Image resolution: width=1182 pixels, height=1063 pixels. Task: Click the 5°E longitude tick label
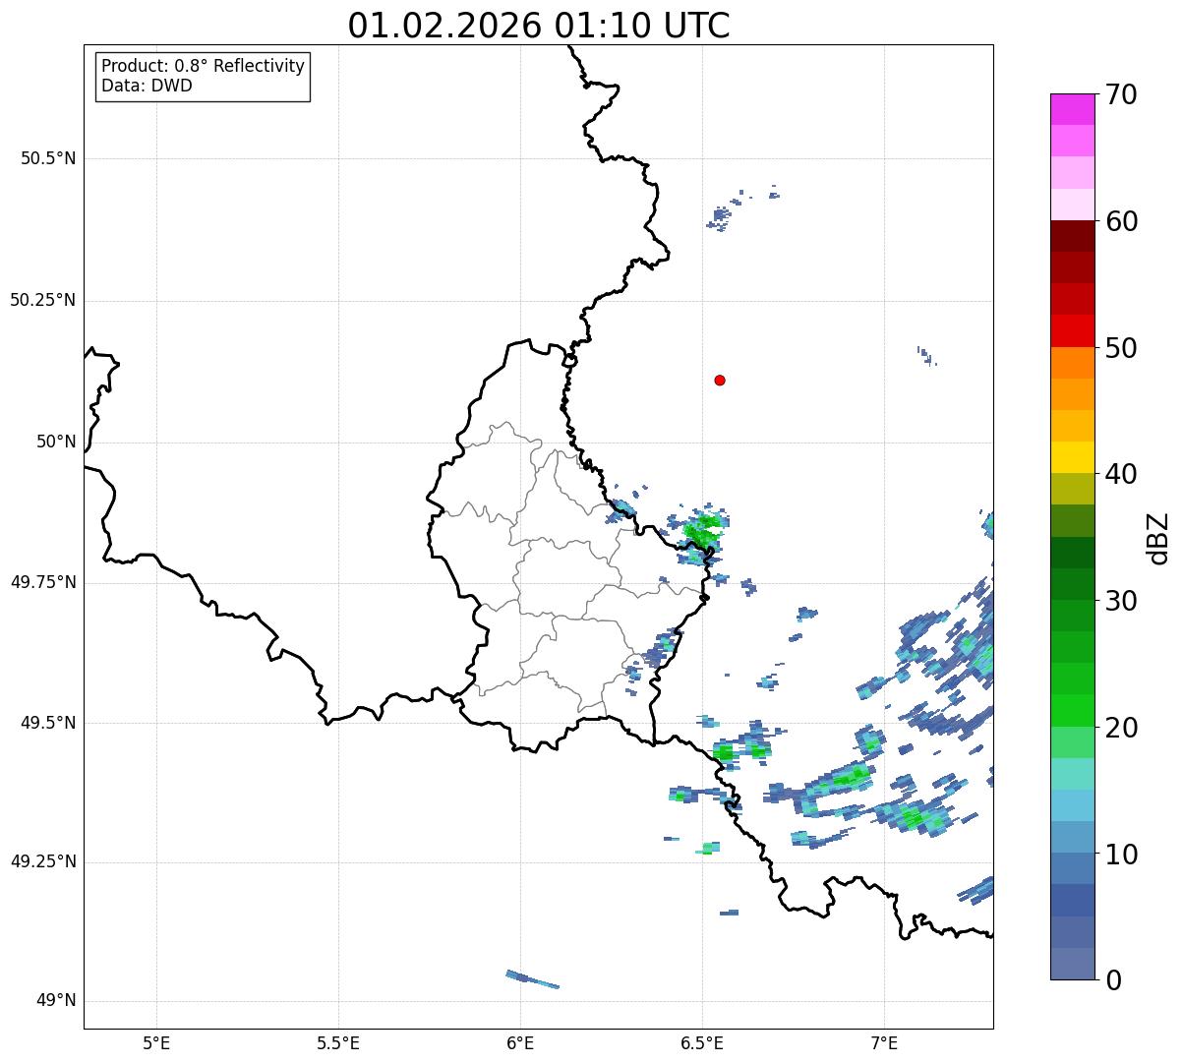coord(156,1042)
